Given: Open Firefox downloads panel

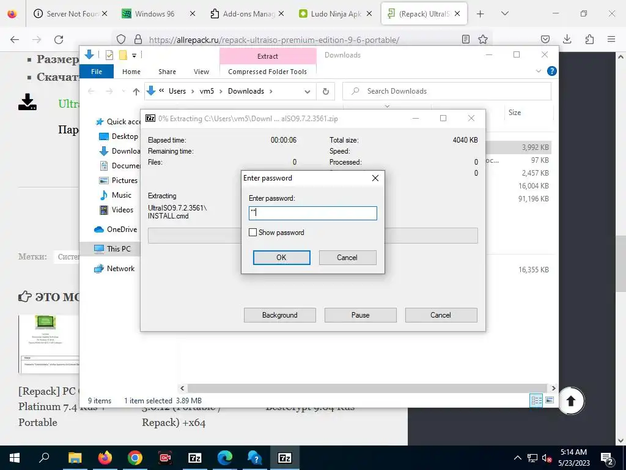Looking at the screenshot, I should point(567,39).
